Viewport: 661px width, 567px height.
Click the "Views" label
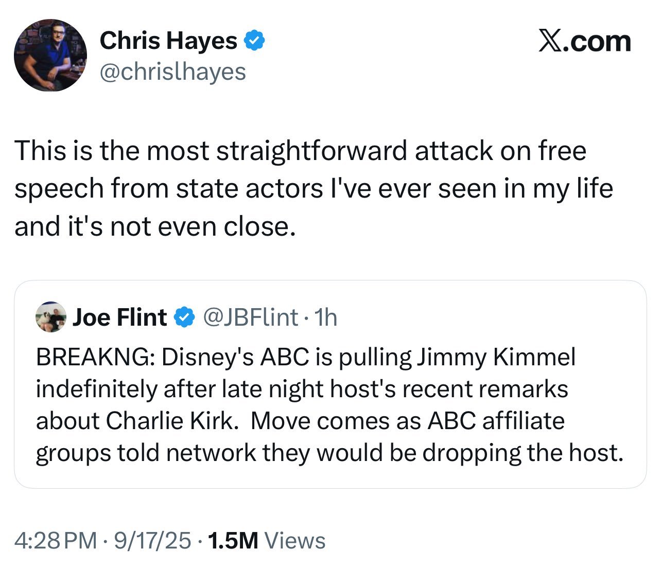pos(294,541)
